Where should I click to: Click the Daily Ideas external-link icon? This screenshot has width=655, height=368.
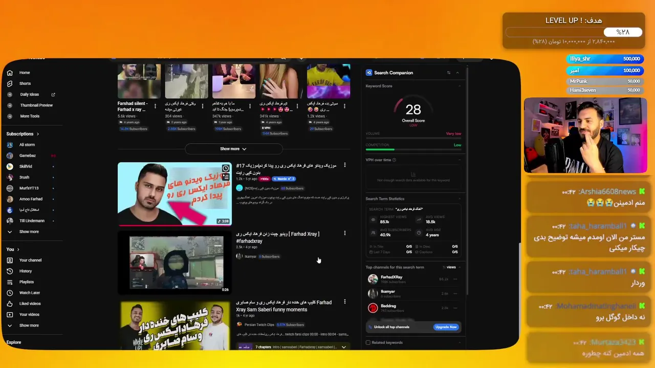[53, 95]
